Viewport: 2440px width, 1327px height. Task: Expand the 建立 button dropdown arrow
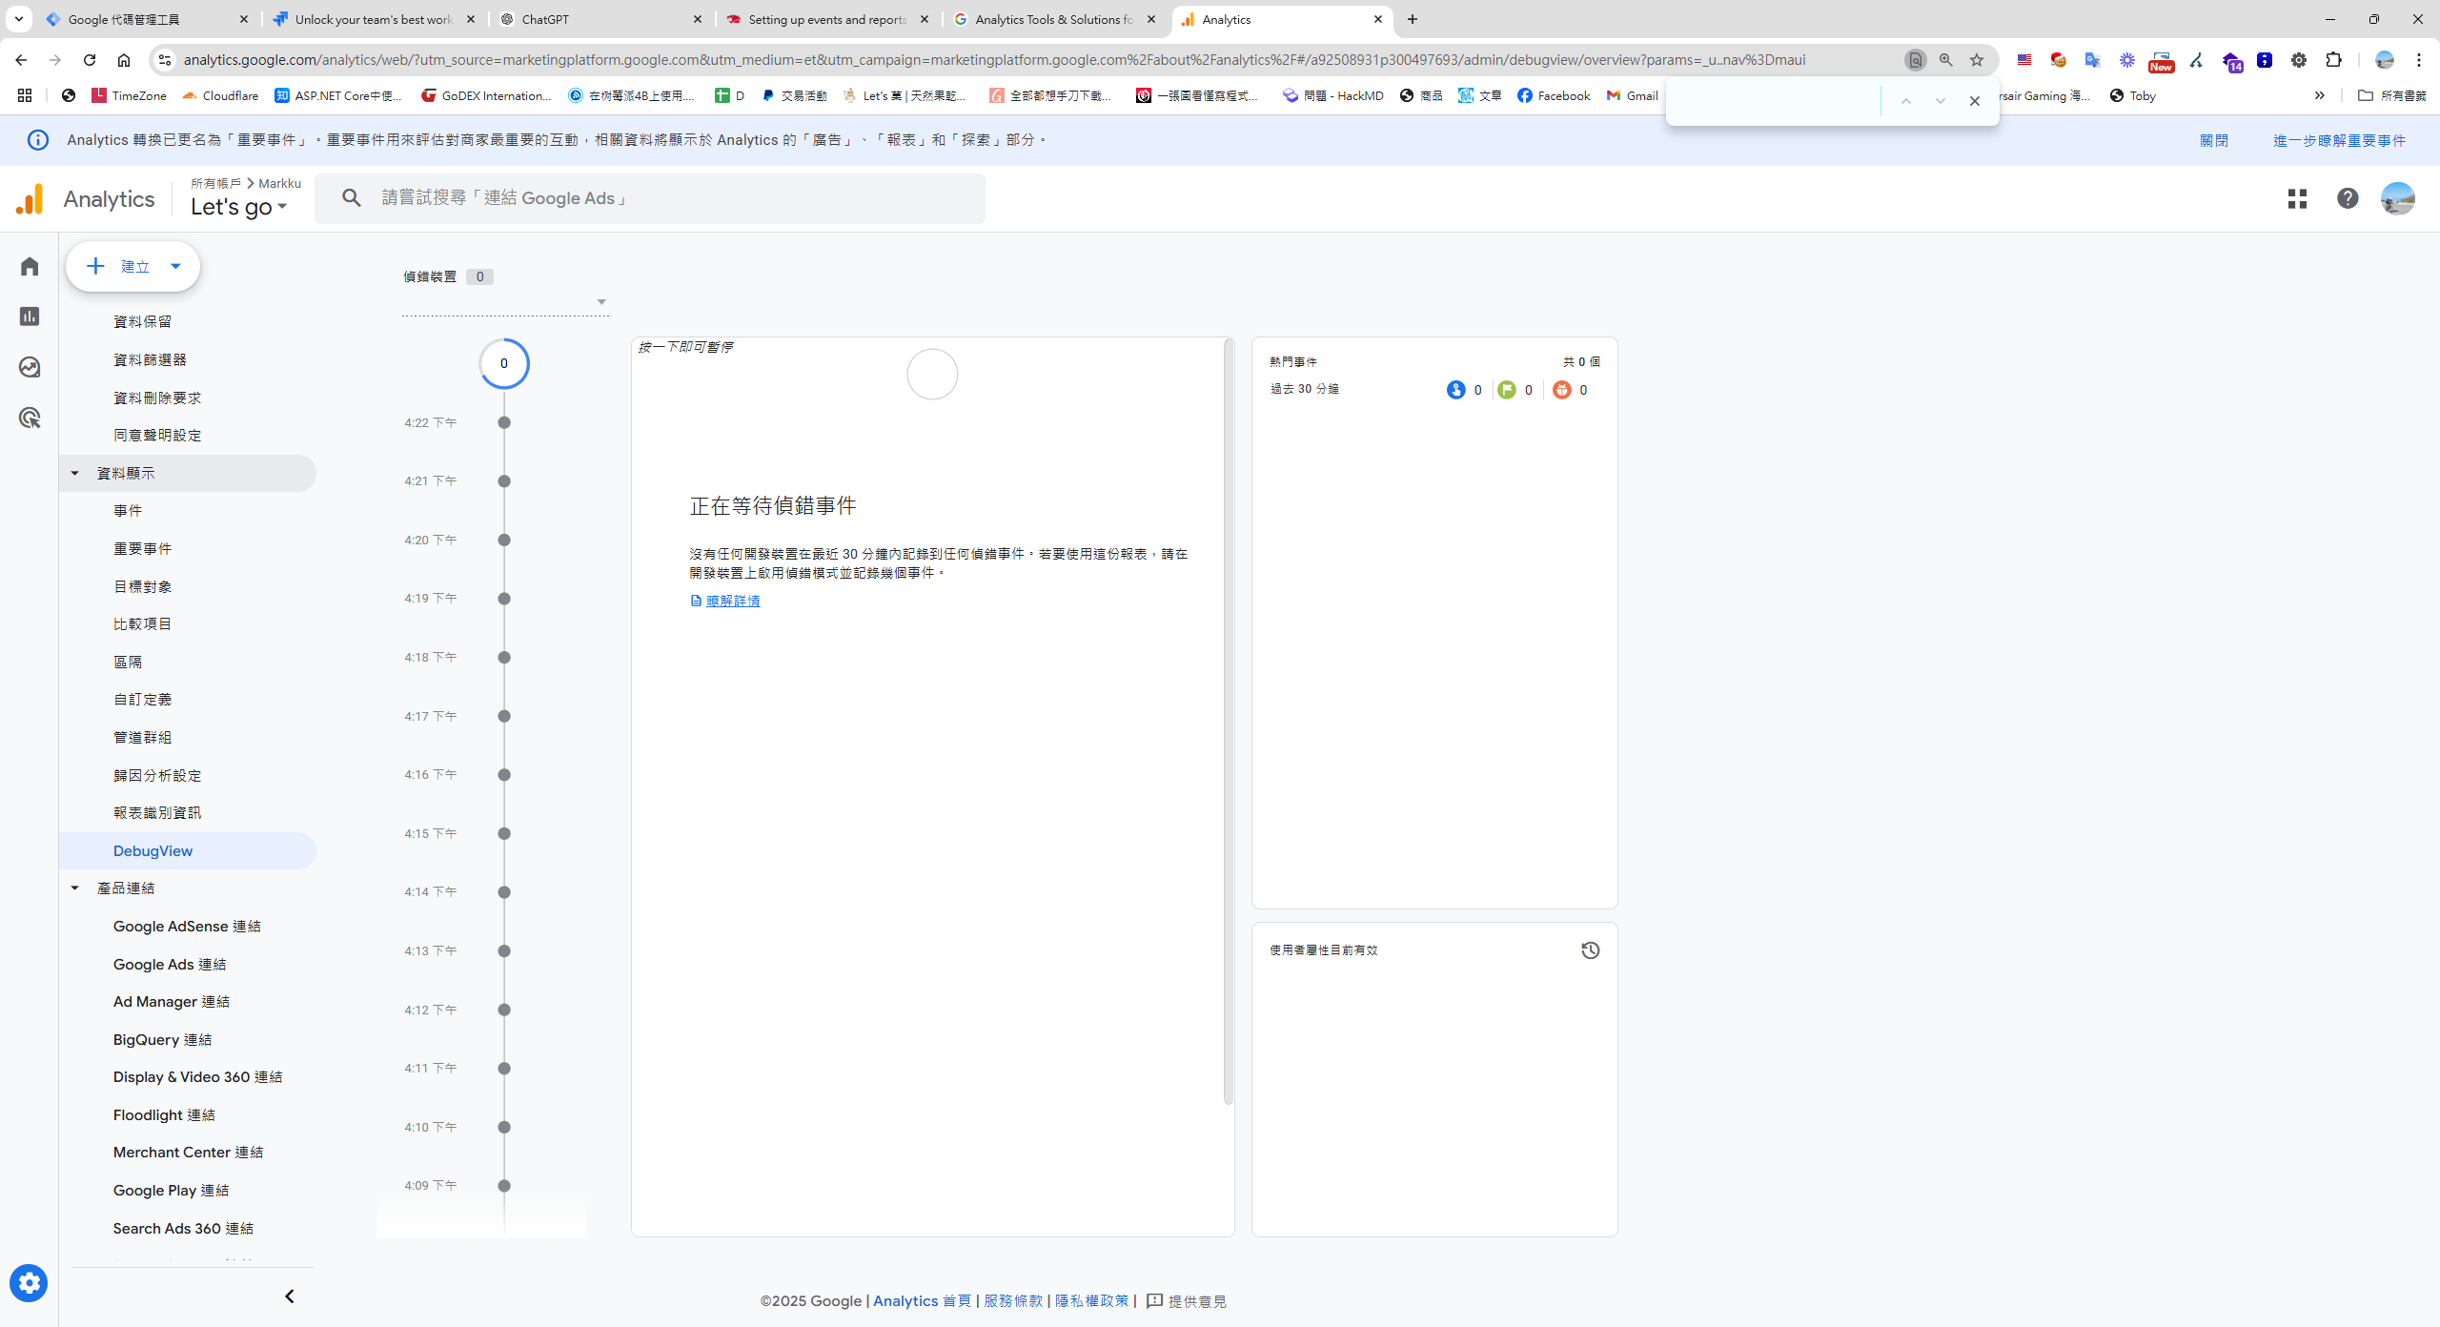point(175,266)
